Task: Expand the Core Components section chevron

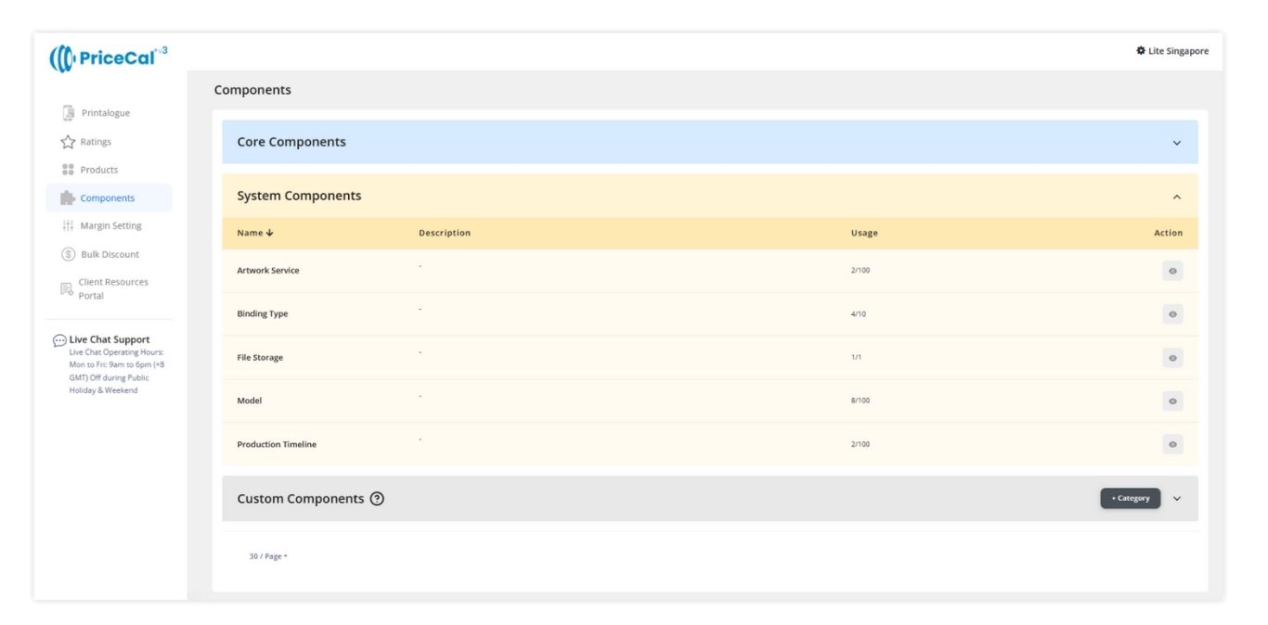Action: point(1177,143)
